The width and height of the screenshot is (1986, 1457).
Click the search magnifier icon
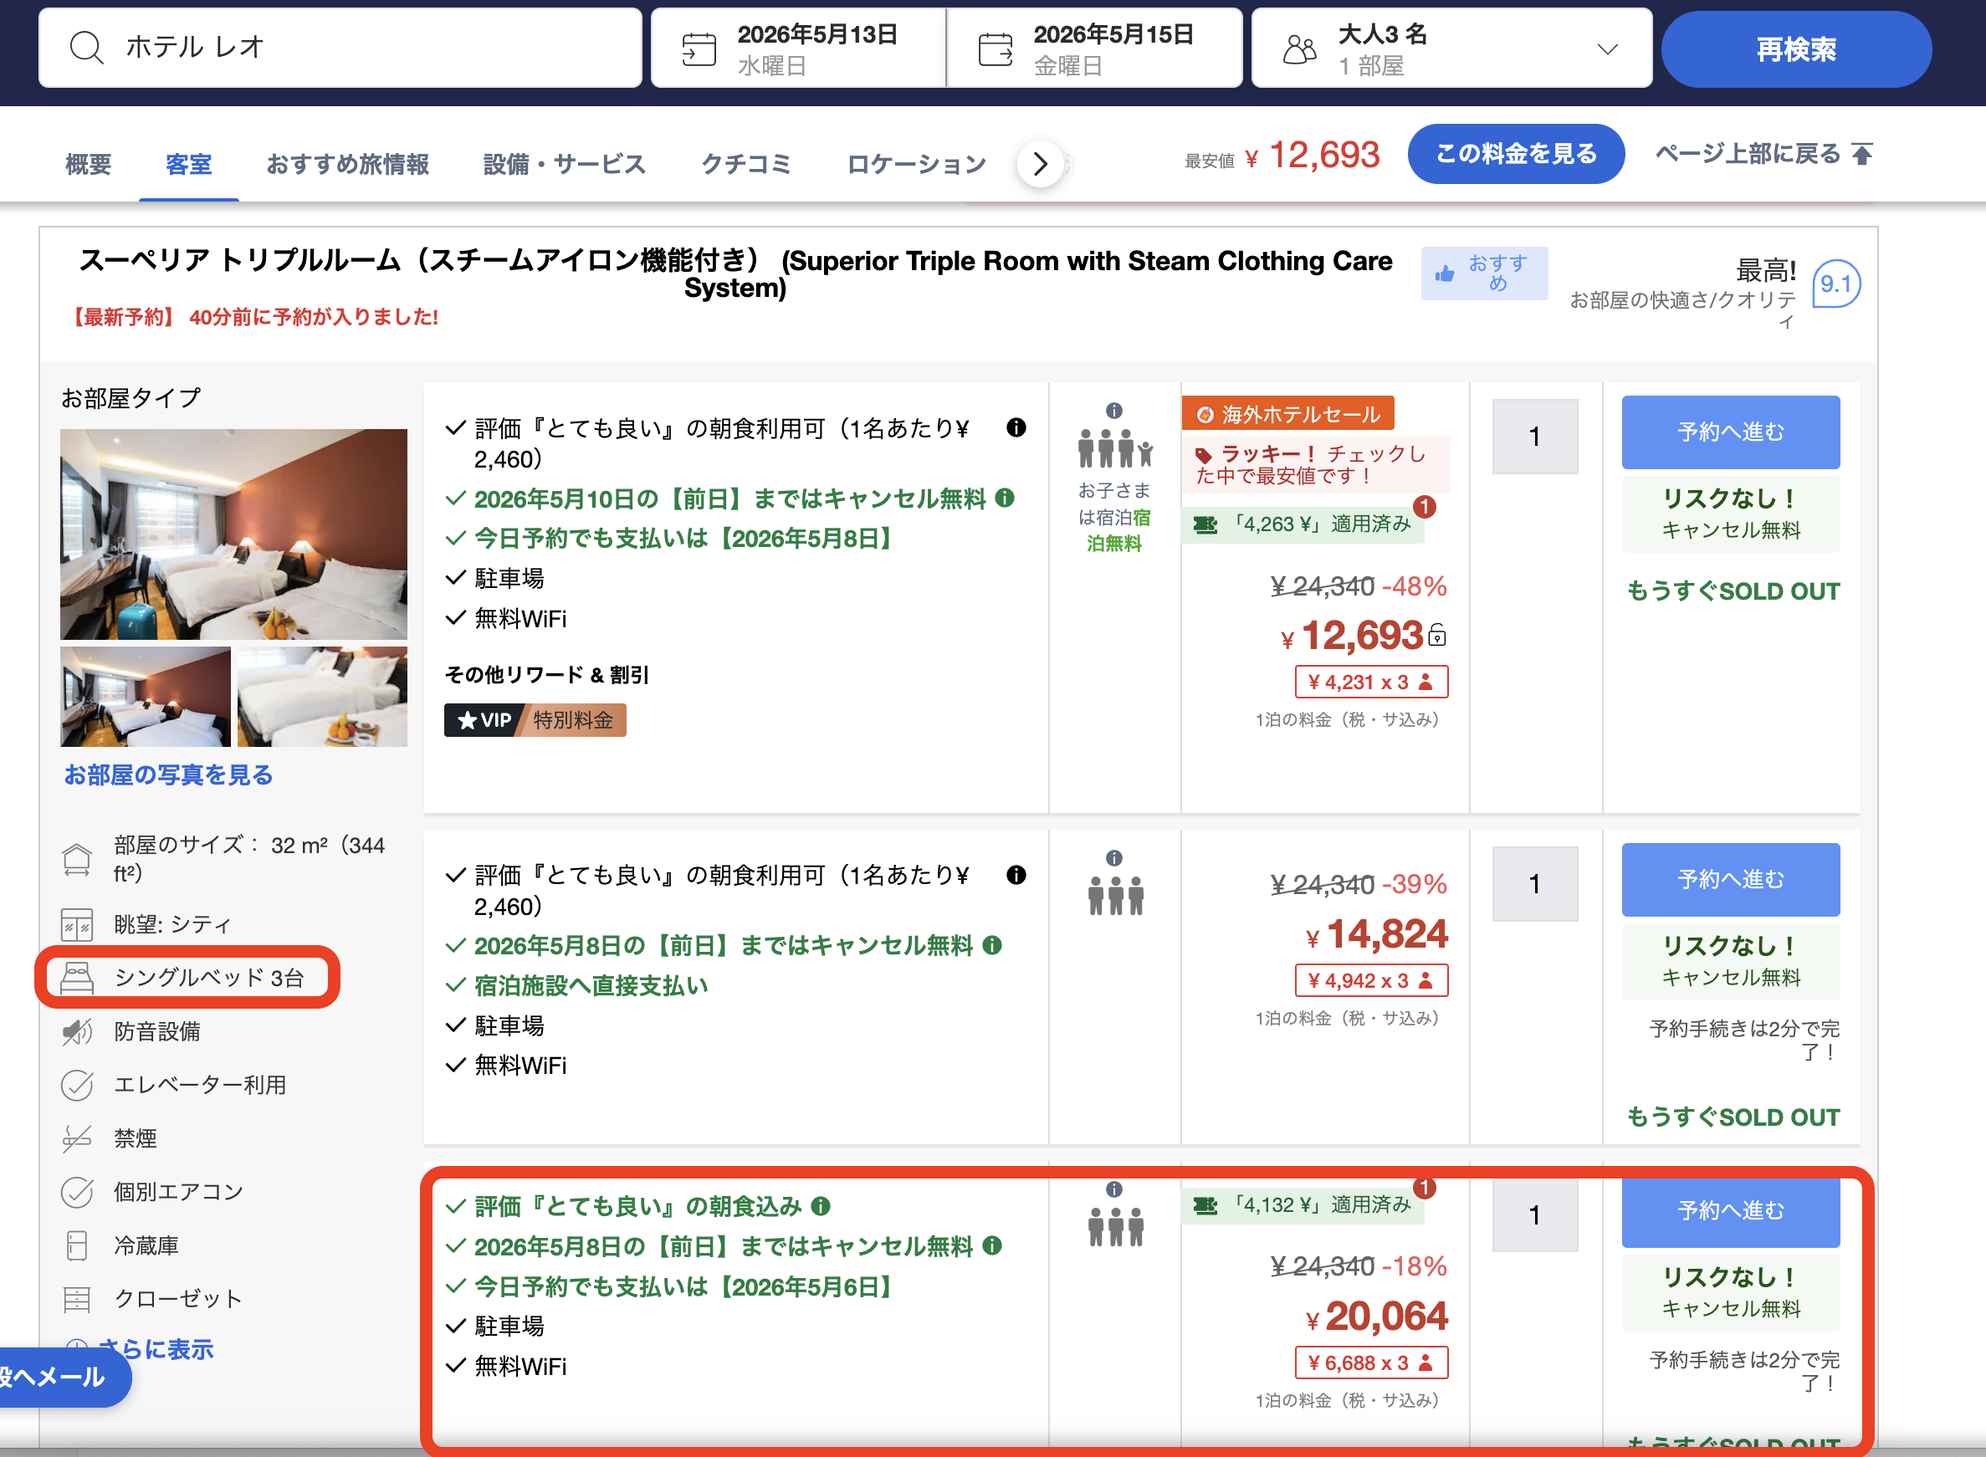coord(86,48)
